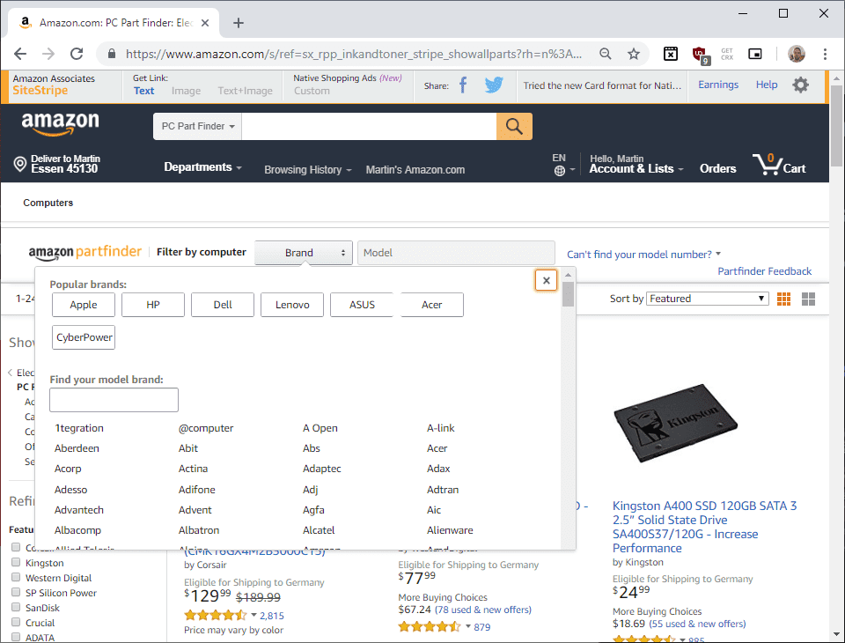Share via the Twitter bird icon
Viewport: 845px width, 643px height.
tap(494, 85)
